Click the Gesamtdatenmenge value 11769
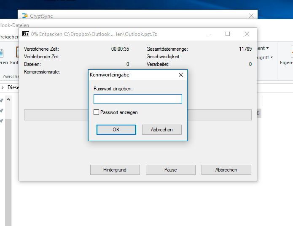293x226 pixels. pos(245,49)
